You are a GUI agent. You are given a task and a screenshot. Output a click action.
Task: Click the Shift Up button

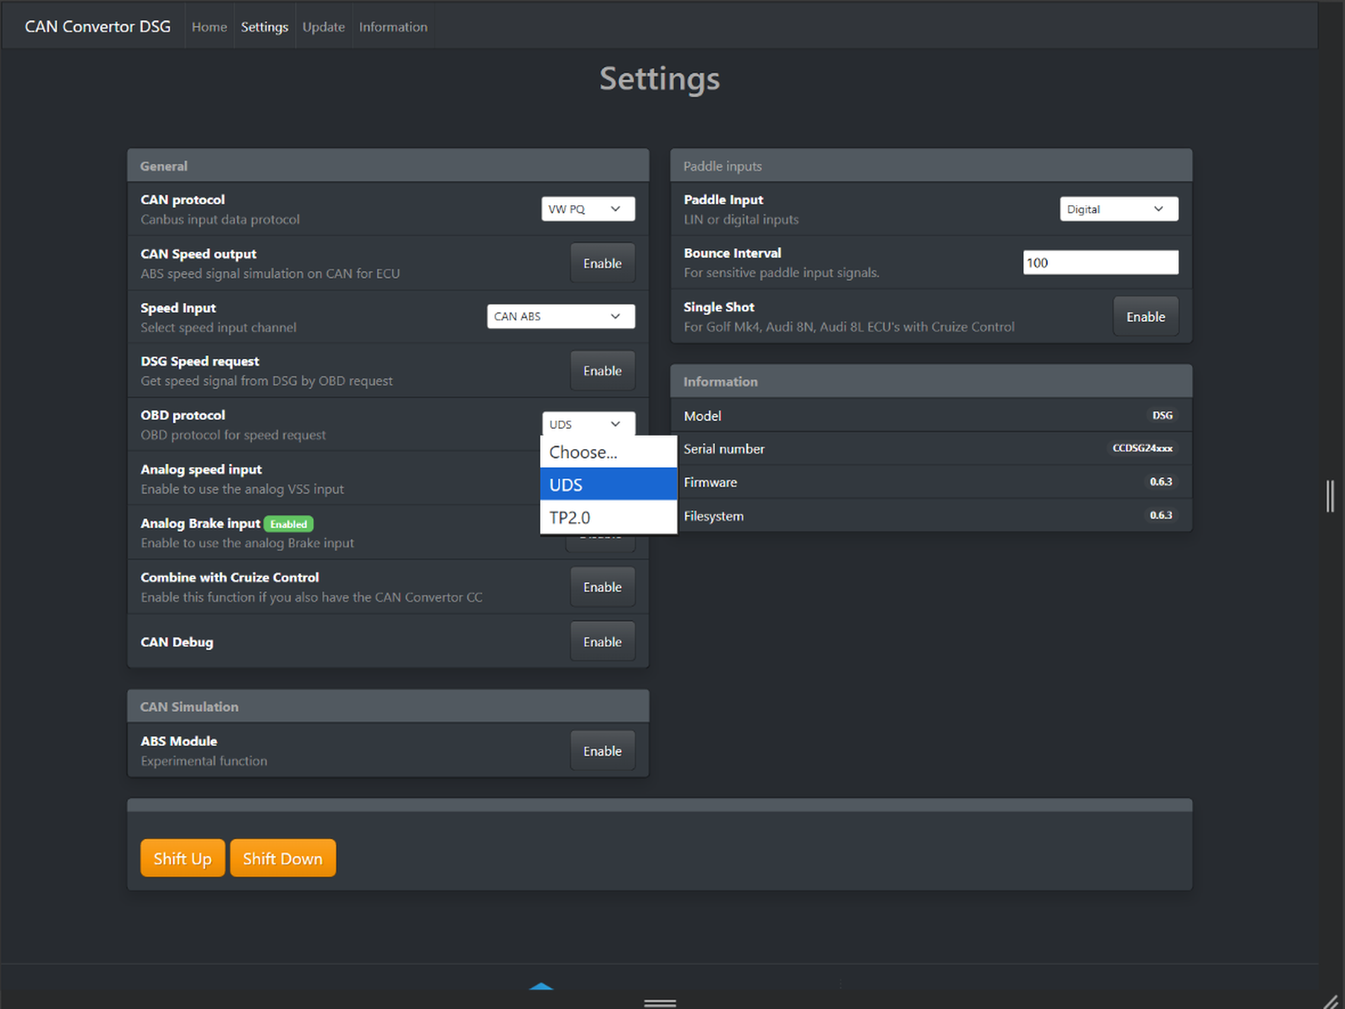click(x=182, y=858)
